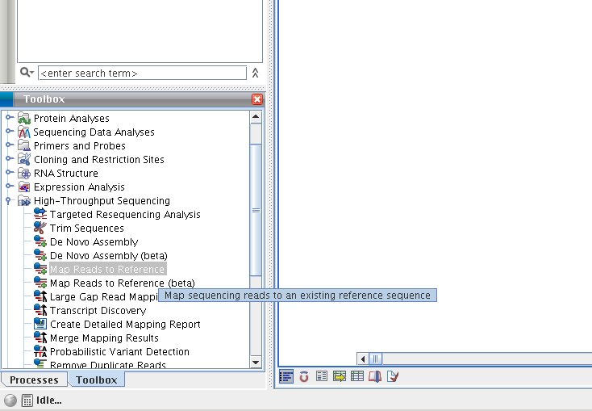Click the double-chevron beside the search field
Image resolution: width=592 pixels, height=411 pixels.
[255, 73]
